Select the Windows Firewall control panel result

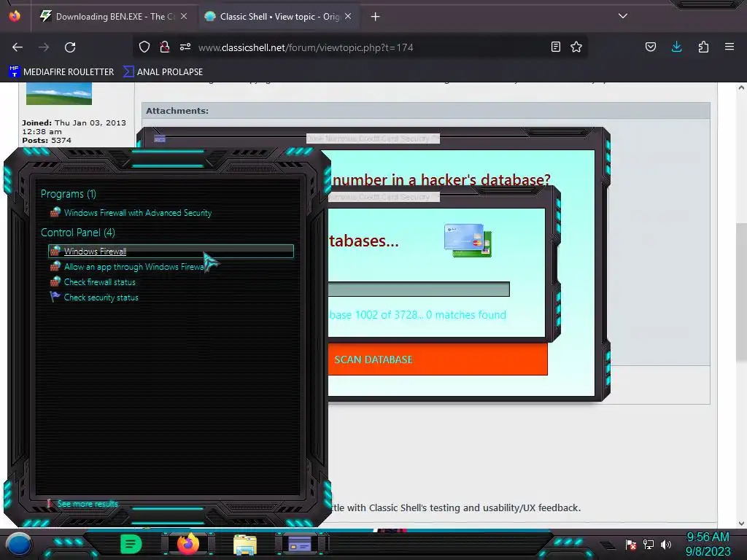171,251
